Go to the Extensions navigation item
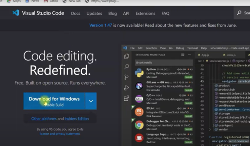The height and width of the screenshot is (146, 250). 145,13
